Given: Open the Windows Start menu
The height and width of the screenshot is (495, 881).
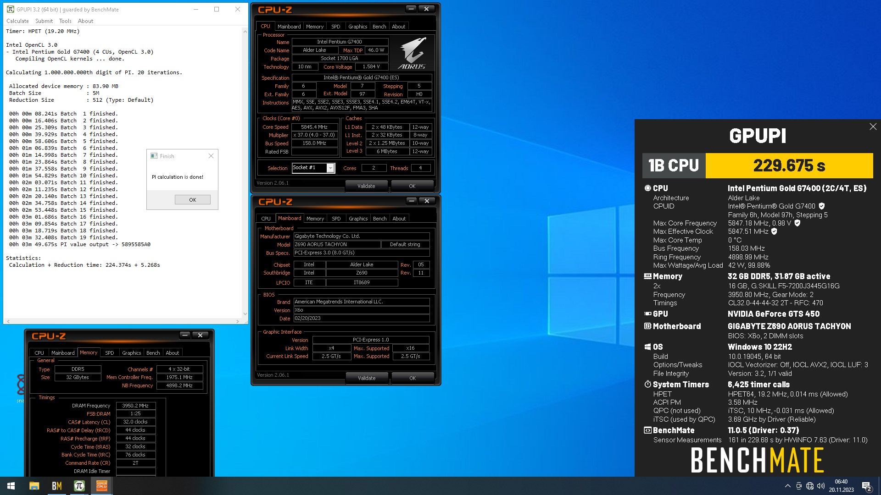Looking at the screenshot, I should point(11,486).
